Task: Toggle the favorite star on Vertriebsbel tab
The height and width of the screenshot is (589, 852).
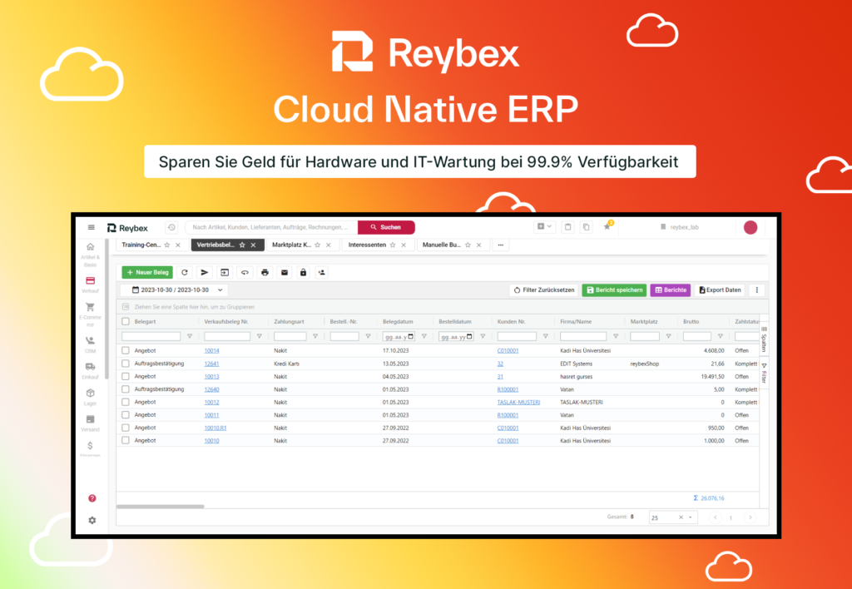Action: pyautogui.click(x=242, y=245)
